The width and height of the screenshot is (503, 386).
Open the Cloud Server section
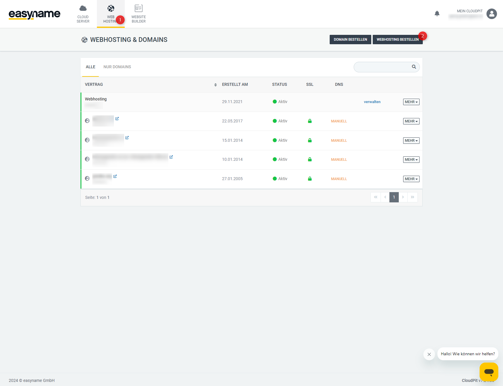pyautogui.click(x=83, y=14)
